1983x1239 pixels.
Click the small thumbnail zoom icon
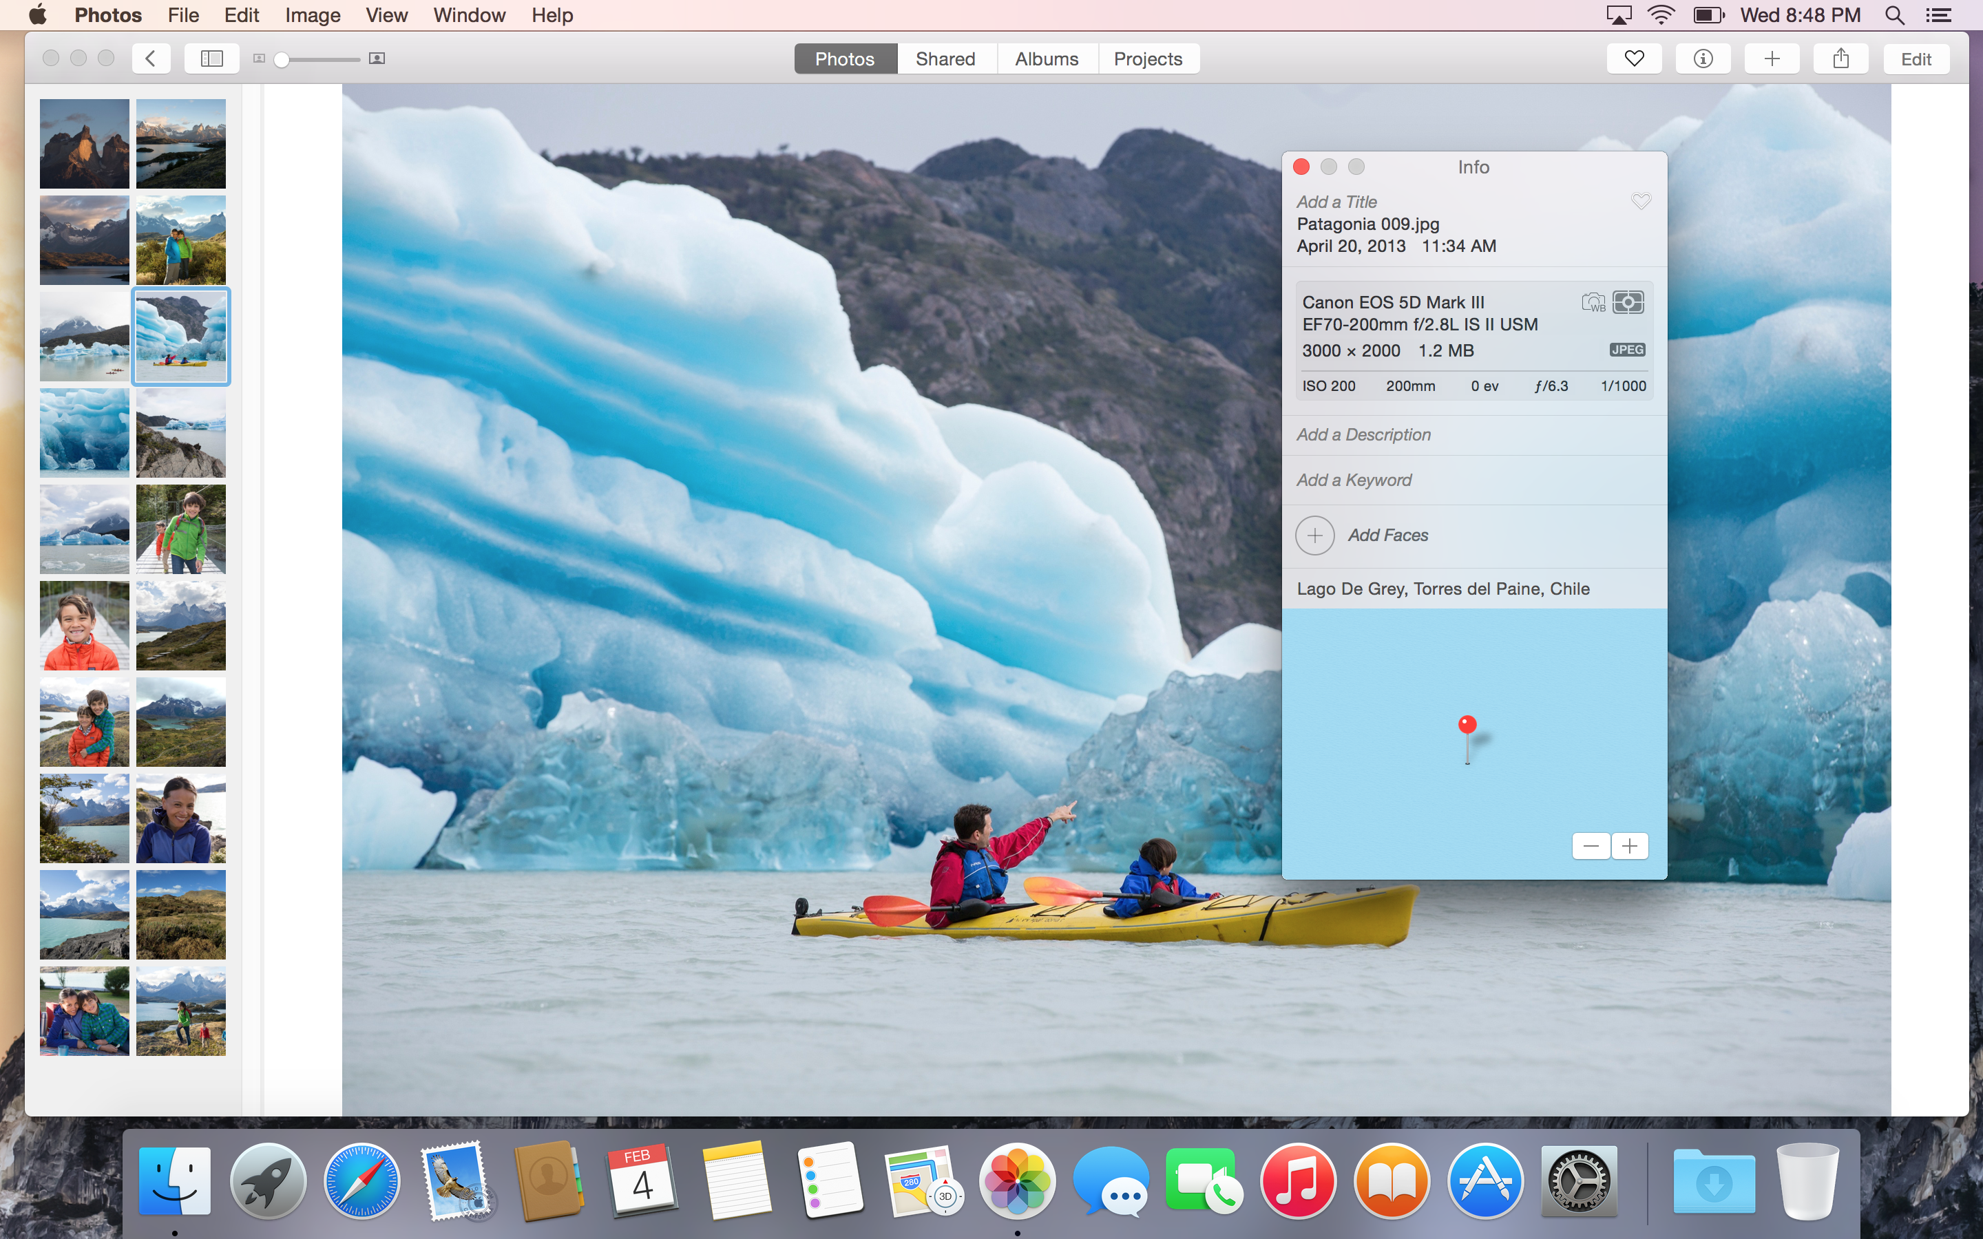pyautogui.click(x=259, y=59)
